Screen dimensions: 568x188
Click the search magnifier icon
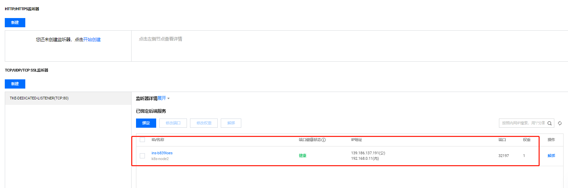click(550, 123)
